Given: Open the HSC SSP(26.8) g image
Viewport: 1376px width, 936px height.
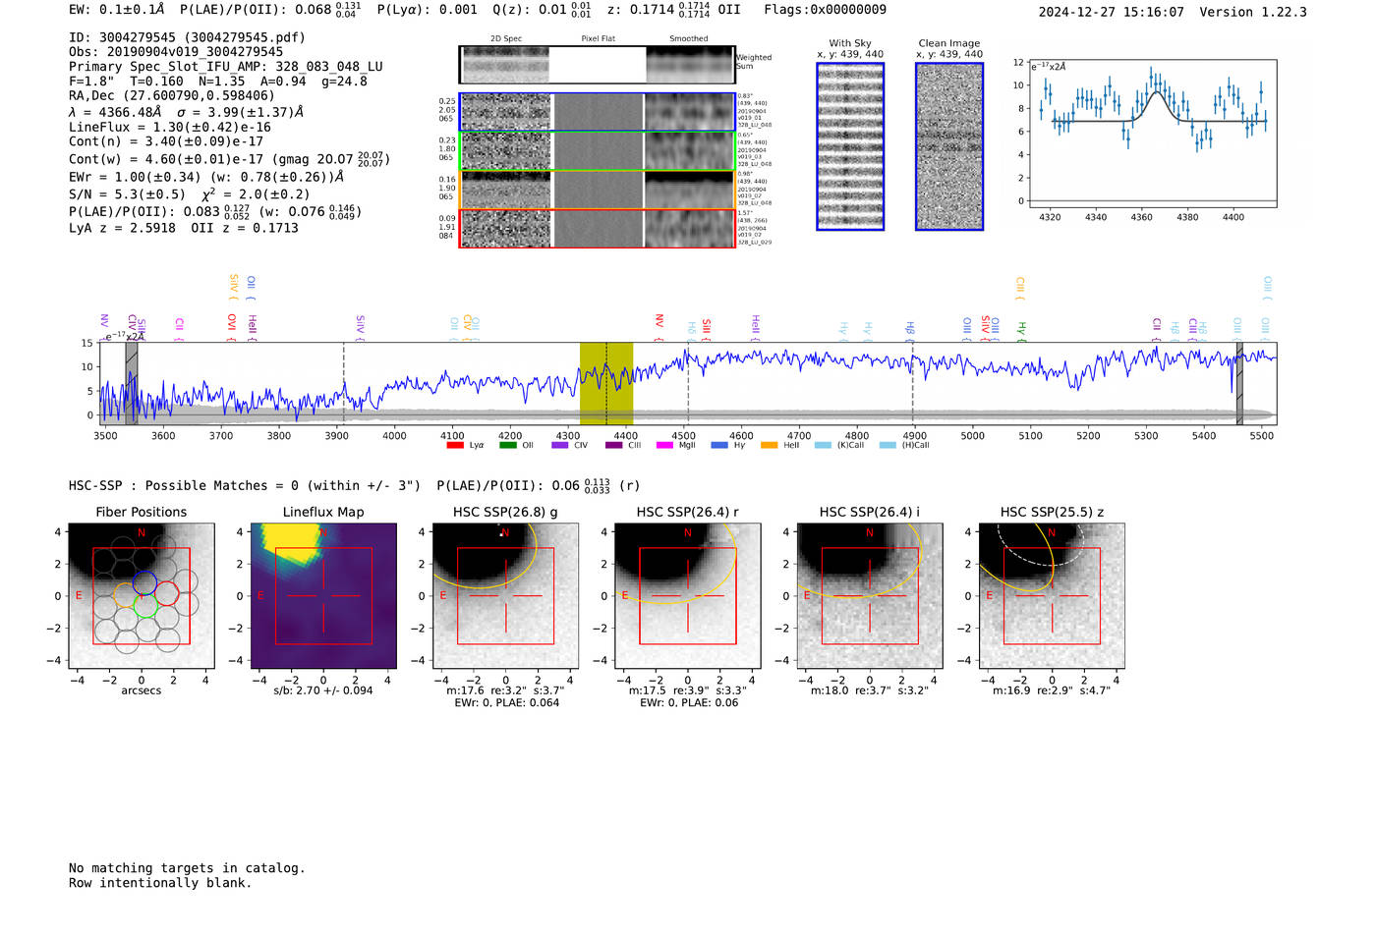Looking at the screenshot, I should pos(506,596).
